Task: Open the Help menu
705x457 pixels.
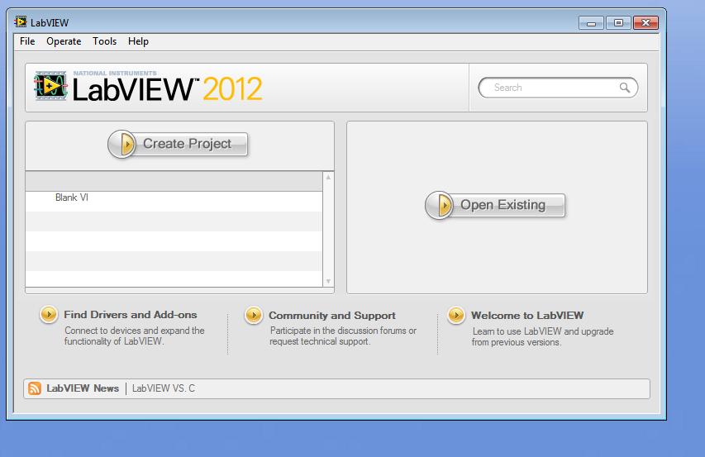Action: click(x=138, y=41)
